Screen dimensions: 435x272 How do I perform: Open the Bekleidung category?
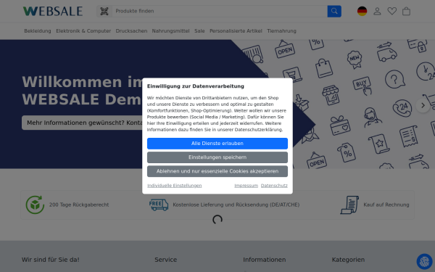point(38,30)
